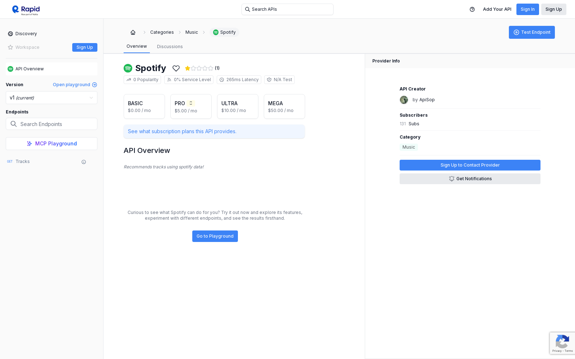Screen dimensions: 575x359
Task: Click the ApiSop creator avatar
Action: click(404, 100)
